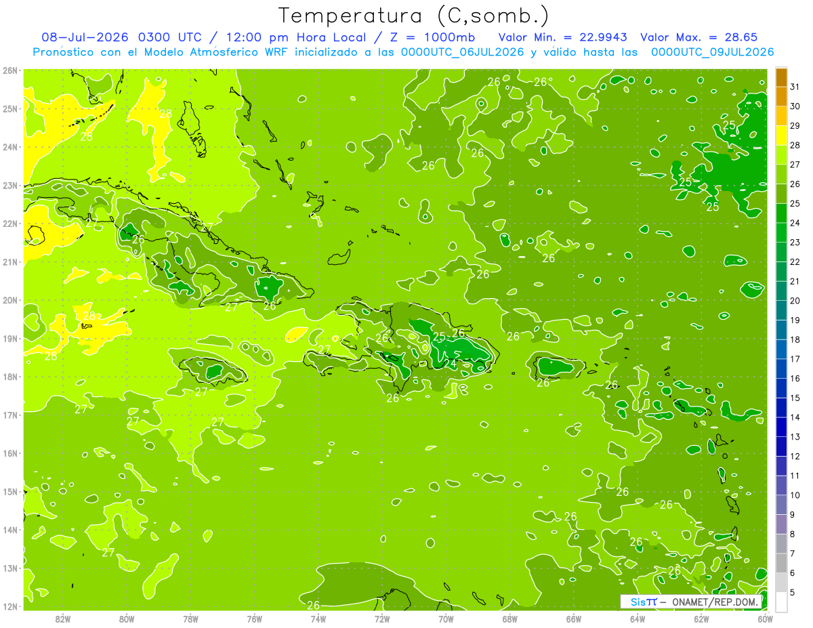Click the 18N latitude axis label
Viewport: 813px width, 628px height.
[x=10, y=377]
